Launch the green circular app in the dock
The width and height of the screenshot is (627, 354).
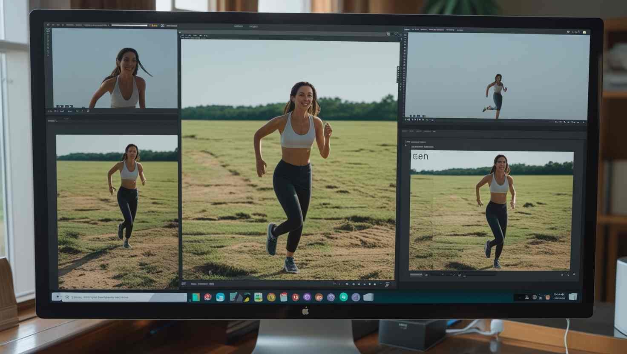click(x=343, y=297)
